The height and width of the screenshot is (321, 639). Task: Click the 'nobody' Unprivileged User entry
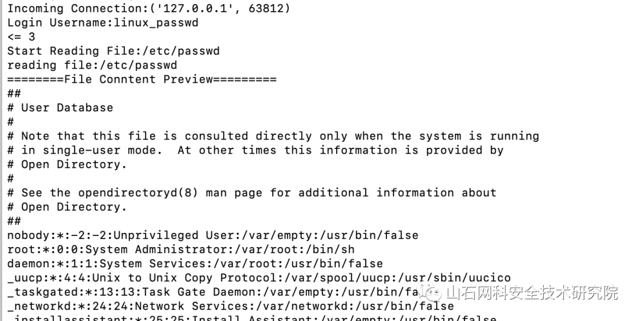[x=213, y=235]
